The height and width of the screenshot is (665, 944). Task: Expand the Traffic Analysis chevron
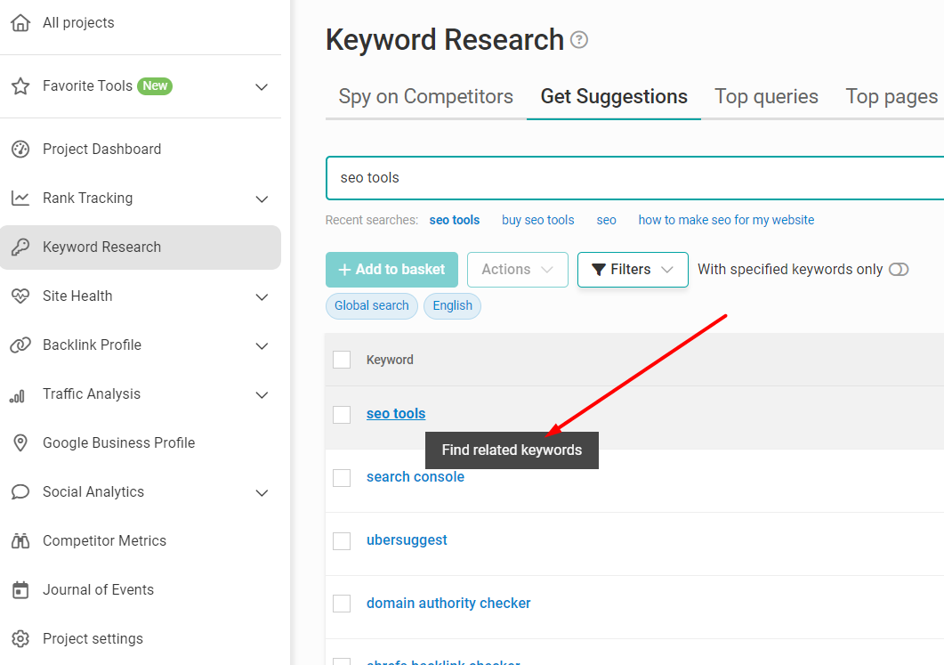coord(262,395)
